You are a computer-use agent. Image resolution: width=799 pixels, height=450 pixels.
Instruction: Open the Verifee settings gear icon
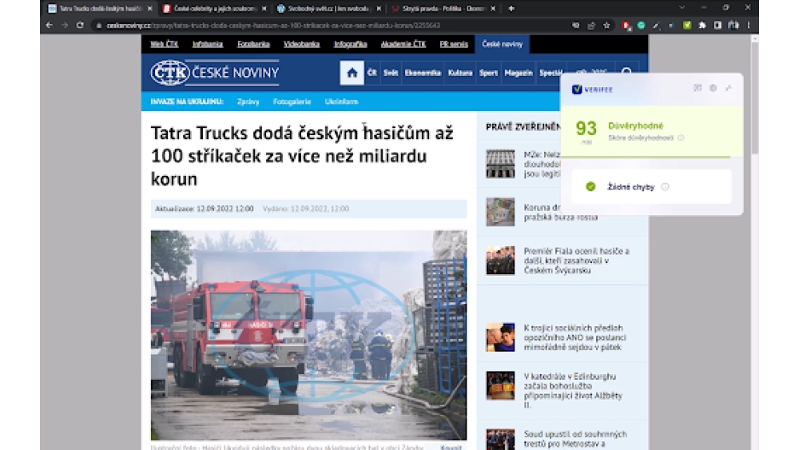pyautogui.click(x=713, y=88)
